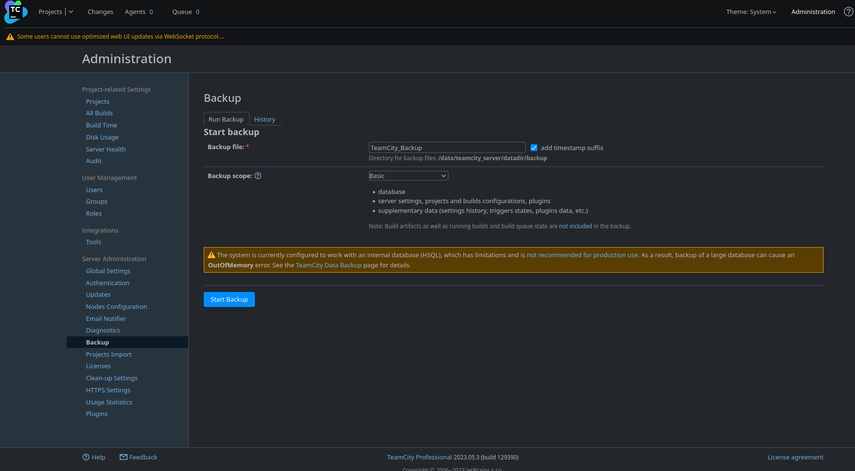Open WebSocket protocol warning message

[121, 36]
